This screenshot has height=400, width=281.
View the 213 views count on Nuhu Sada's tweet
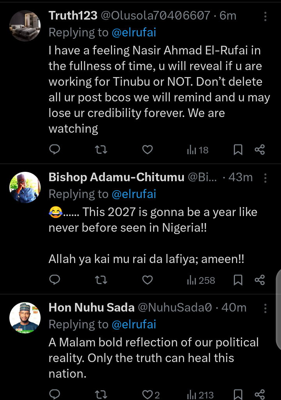pos(200,395)
